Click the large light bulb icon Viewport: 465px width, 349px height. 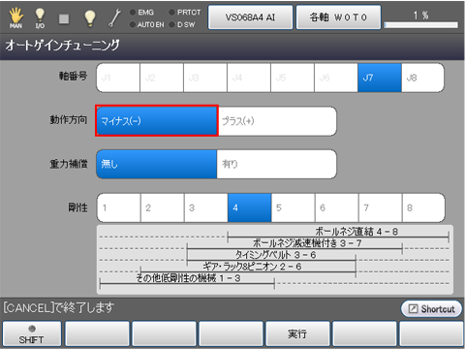pos(90,17)
